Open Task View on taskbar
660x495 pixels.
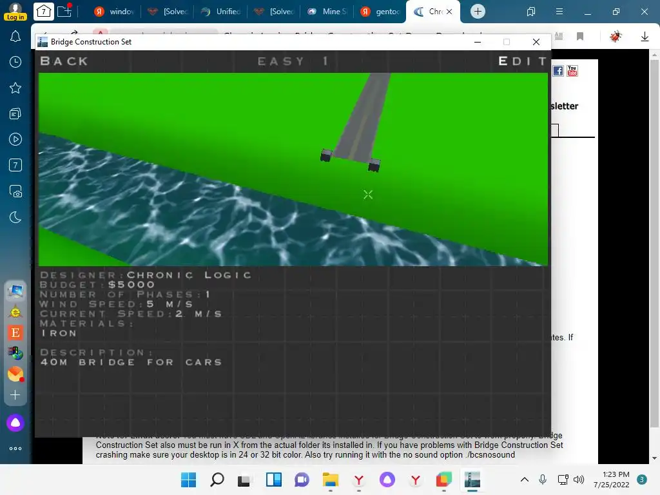(244, 480)
